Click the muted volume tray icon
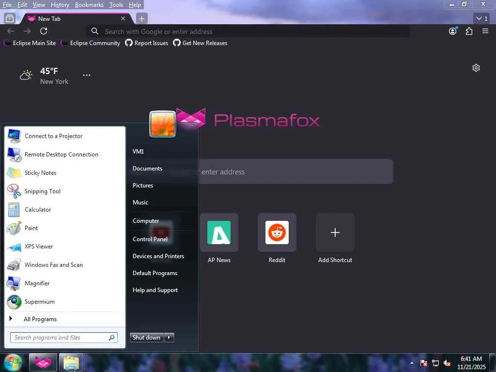 click(447, 363)
